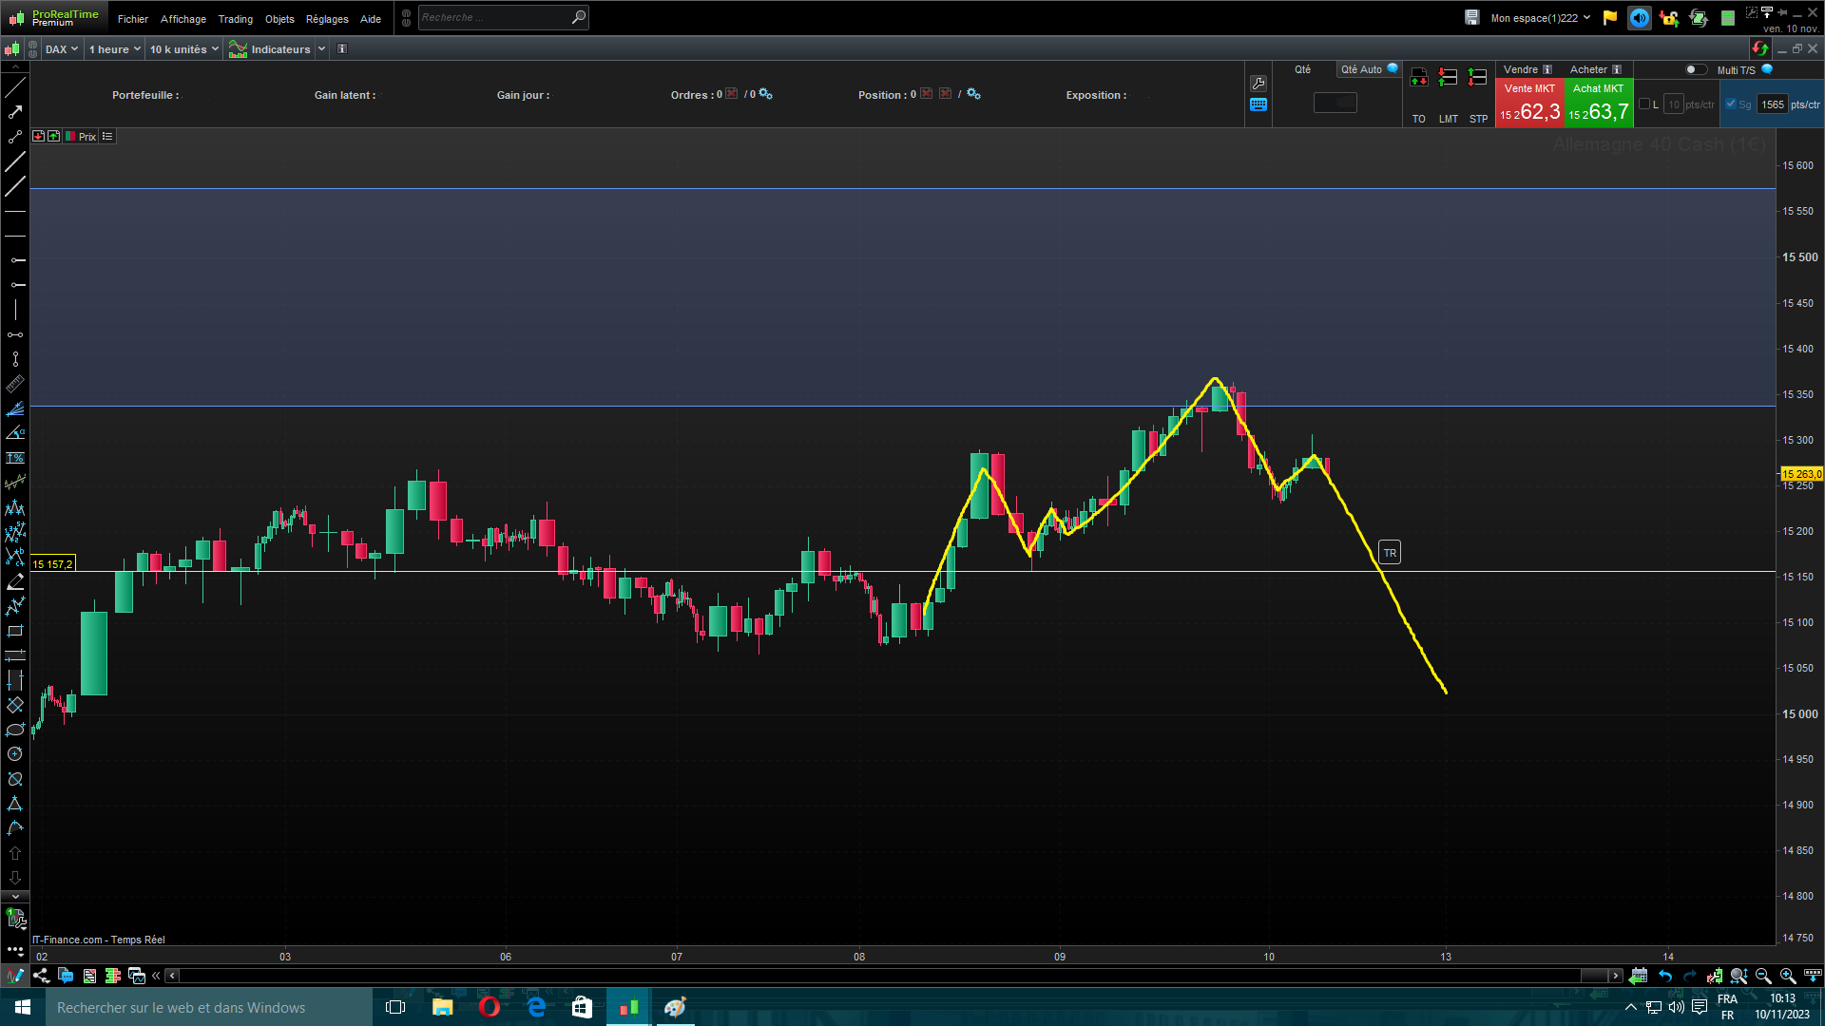Uncheck the Sg stop checkbox

(x=1731, y=104)
